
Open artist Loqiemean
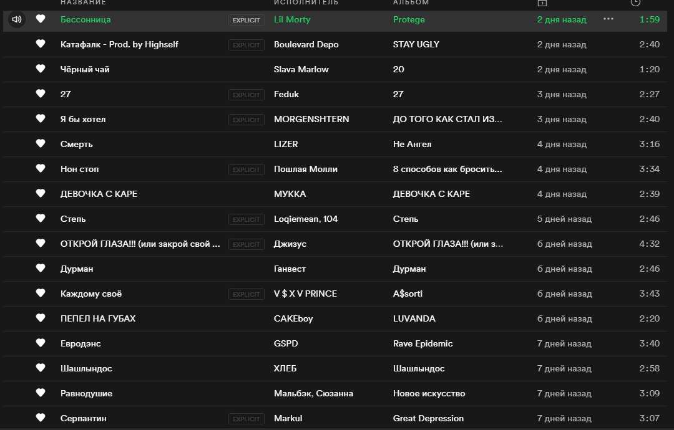pyautogui.click(x=296, y=219)
